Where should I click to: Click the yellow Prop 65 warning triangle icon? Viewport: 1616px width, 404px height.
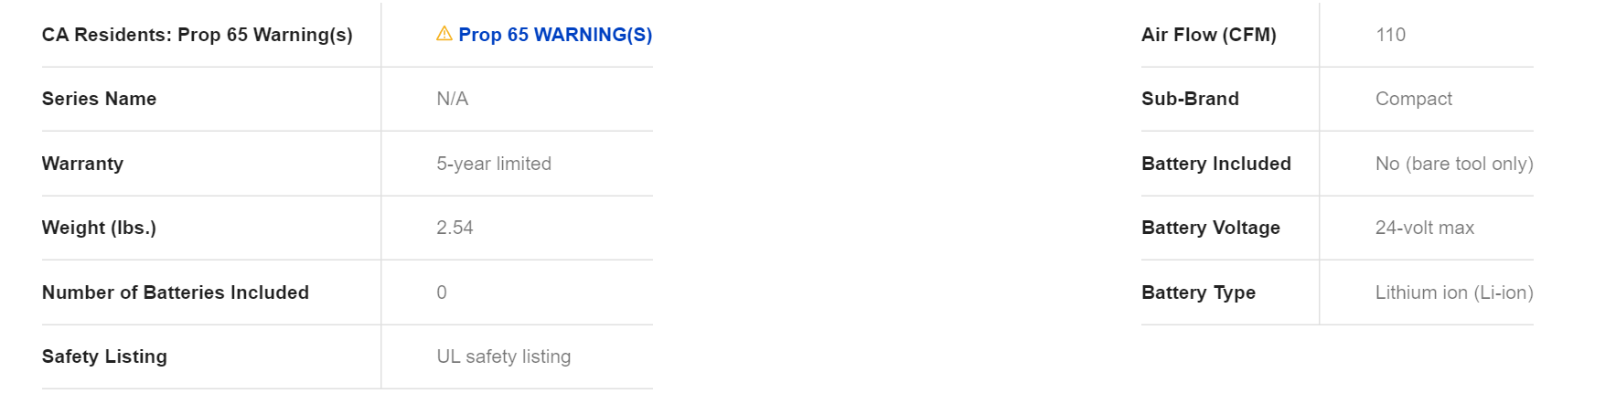(444, 34)
